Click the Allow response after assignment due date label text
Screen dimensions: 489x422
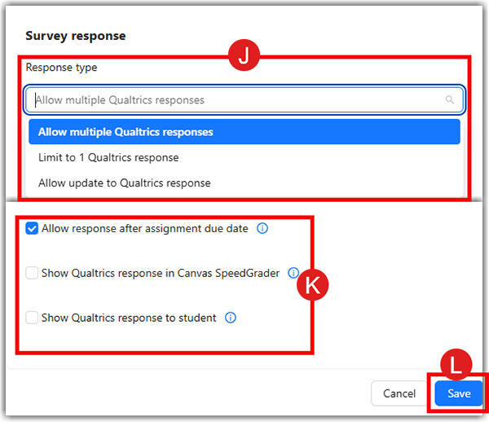pyautogui.click(x=144, y=229)
